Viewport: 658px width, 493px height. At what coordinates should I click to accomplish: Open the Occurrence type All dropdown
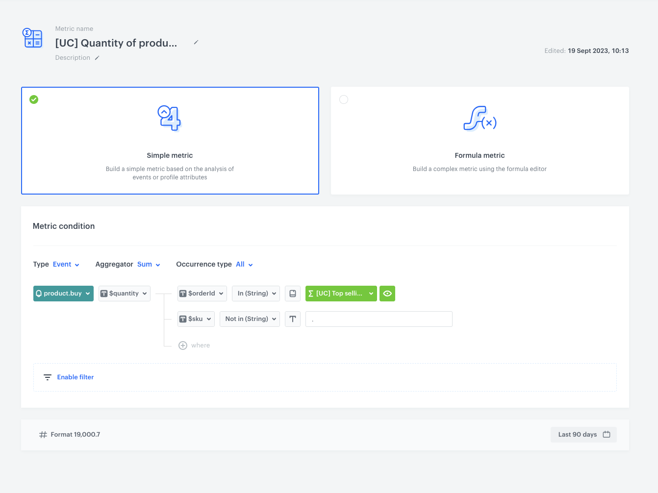pyautogui.click(x=244, y=265)
